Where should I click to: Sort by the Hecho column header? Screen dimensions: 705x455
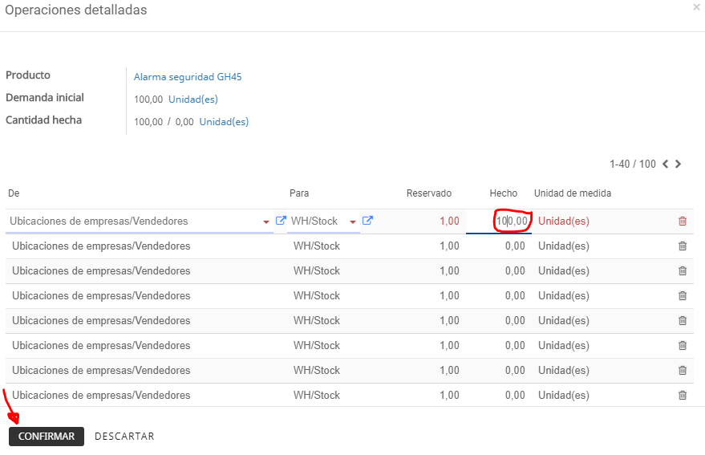tap(503, 193)
